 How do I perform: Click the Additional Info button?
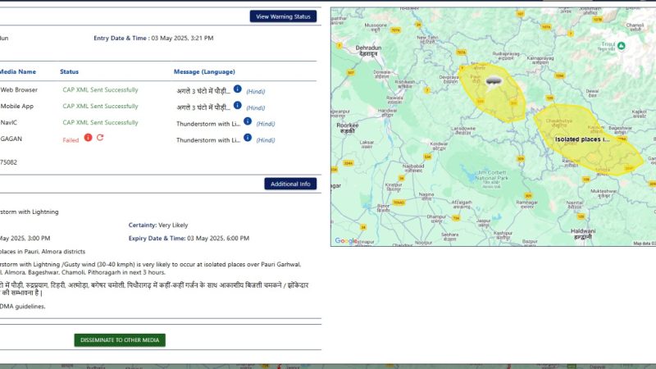(x=290, y=184)
